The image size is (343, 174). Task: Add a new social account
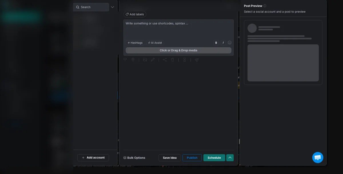pos(93,158)
